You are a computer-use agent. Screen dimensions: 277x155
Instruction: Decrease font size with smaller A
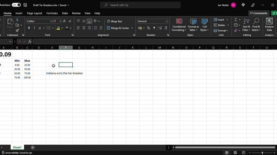(70, 21)
